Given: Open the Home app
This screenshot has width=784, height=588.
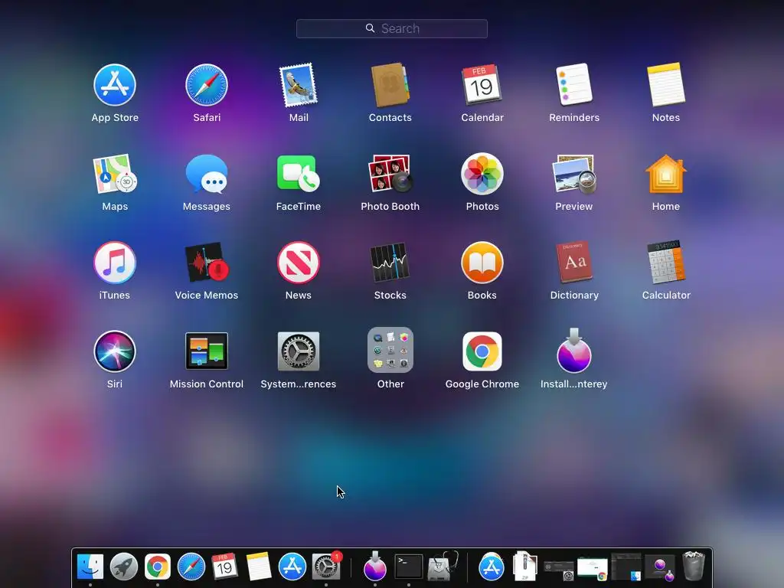Looking at the screenshot, I should [666, 174].
